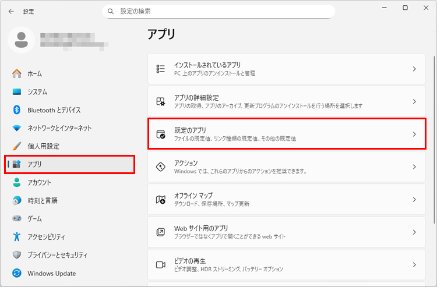
Task: Click the Bluetooth icon in sidebar
Action: (17, 109)
